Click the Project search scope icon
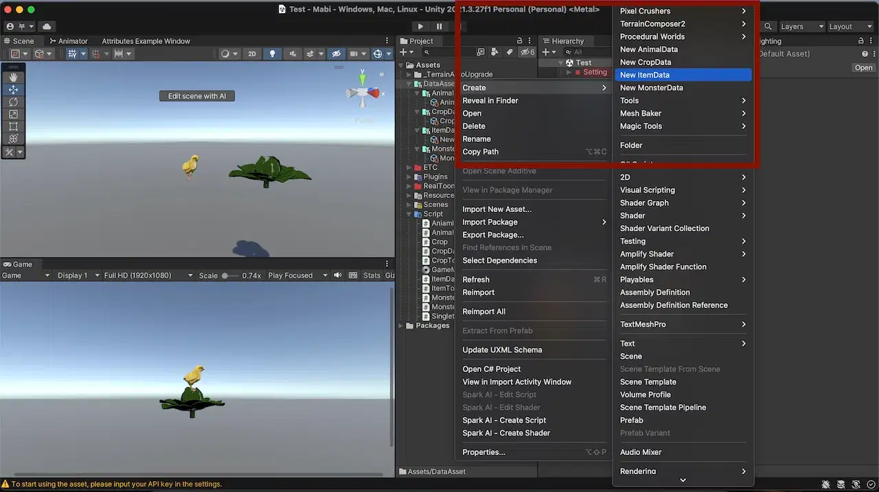This screenshot has height=492, width=879. point(479,52)
